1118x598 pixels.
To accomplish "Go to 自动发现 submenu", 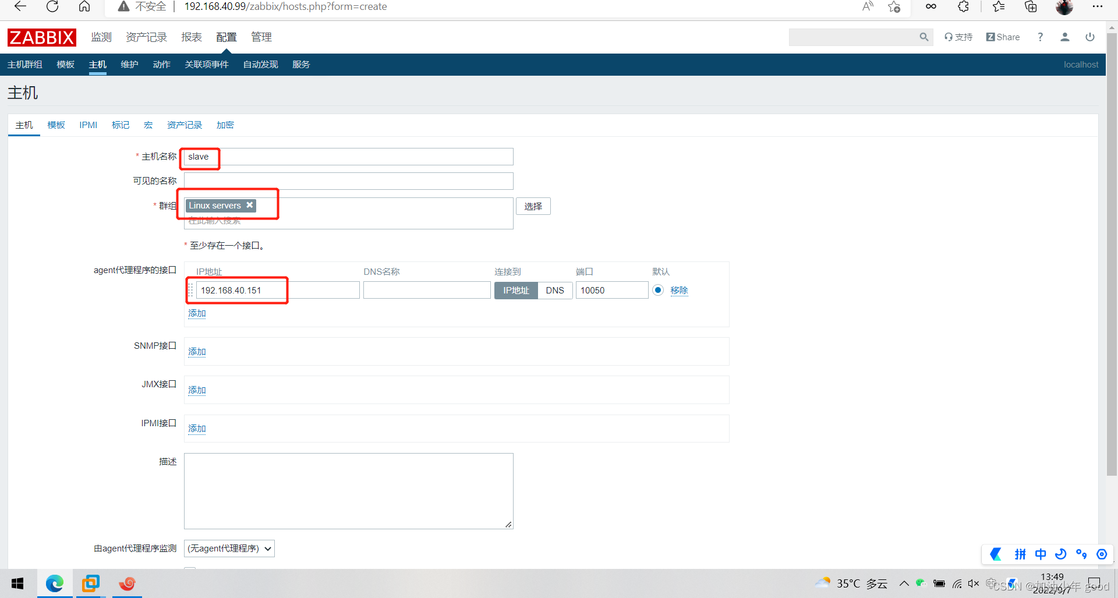I will (260, 65).
